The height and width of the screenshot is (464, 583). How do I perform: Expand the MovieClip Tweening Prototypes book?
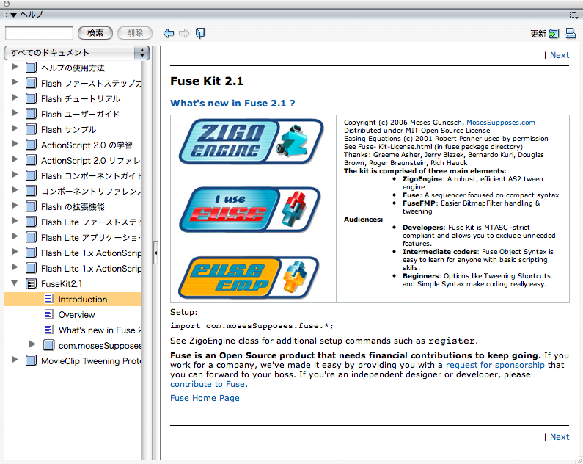pos(15,360)
